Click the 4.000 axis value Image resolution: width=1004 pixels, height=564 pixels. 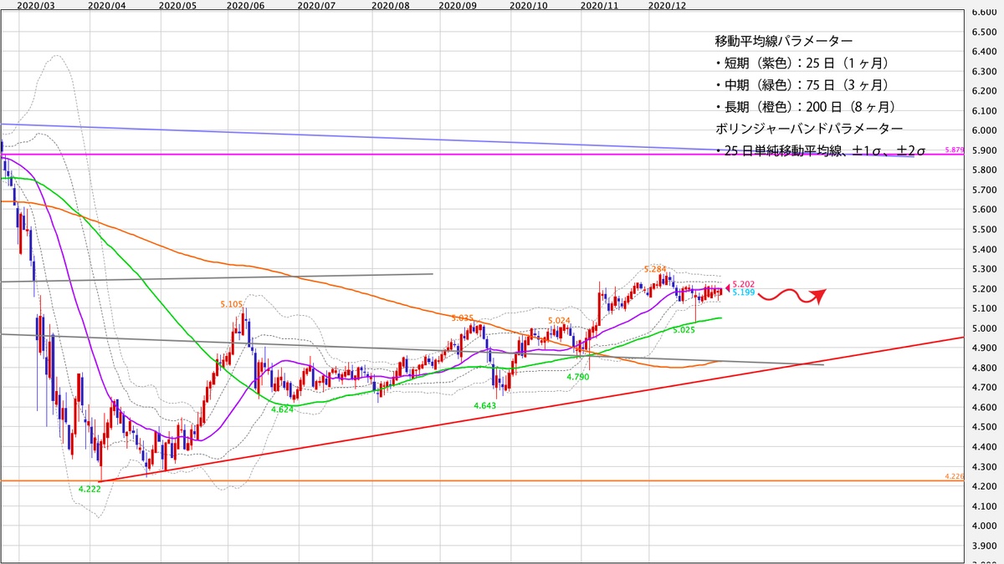pos(982,526)
